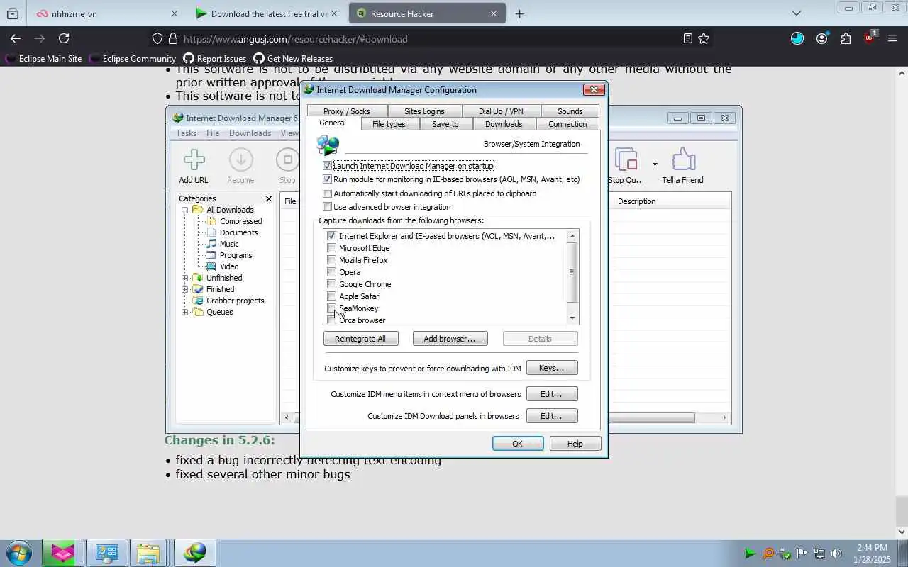Viewport: 908px width, 567px height.
Task: Click the Add browser... button
Action: pos(450,339)
